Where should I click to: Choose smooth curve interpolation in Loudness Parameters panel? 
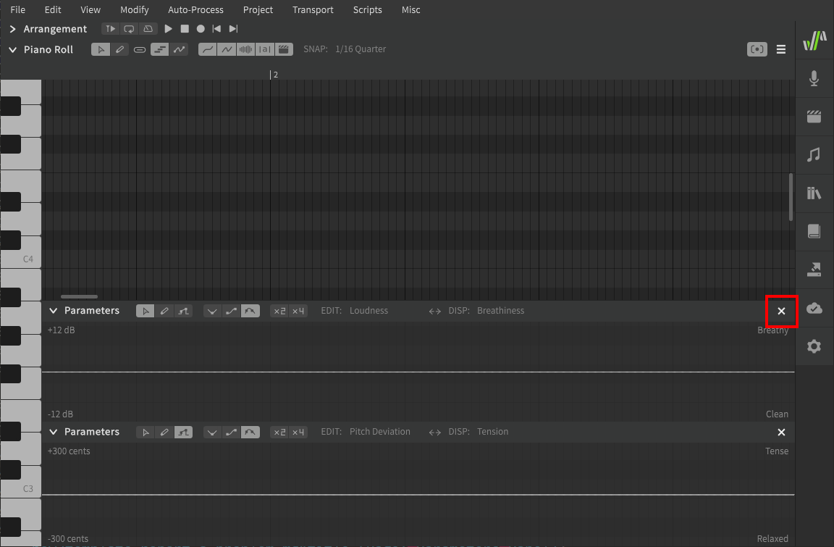250,312
